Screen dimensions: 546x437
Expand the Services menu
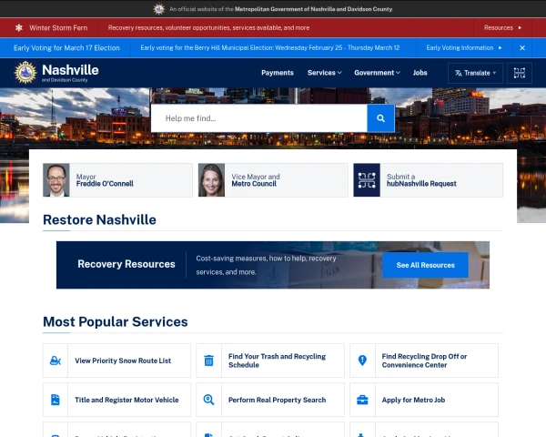(325, 73)
